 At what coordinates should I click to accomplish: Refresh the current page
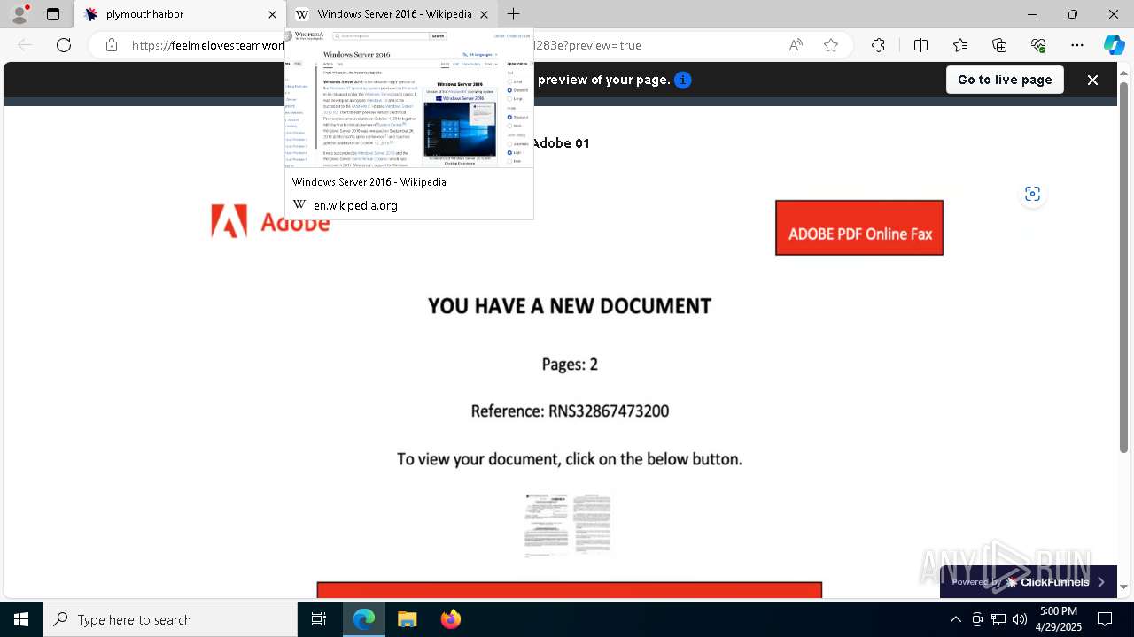pyautogui.click(x=64, y=45)
